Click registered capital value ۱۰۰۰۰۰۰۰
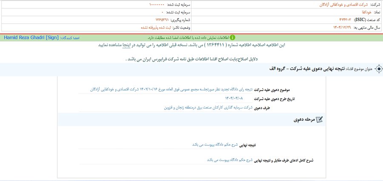This screenshot has width=383, height=181. (x=157, y=5)
